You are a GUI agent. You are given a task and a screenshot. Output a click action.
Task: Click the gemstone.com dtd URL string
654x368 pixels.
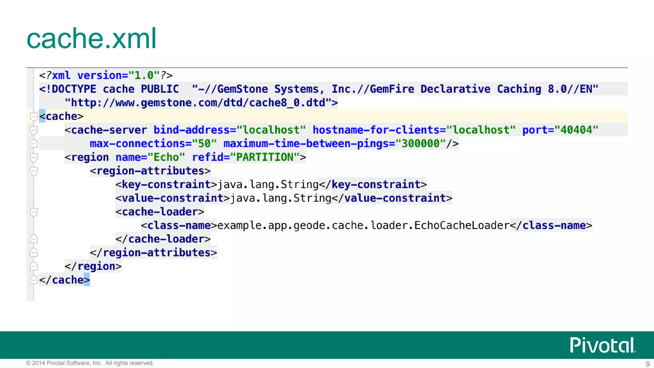click(x=201, y=103)
